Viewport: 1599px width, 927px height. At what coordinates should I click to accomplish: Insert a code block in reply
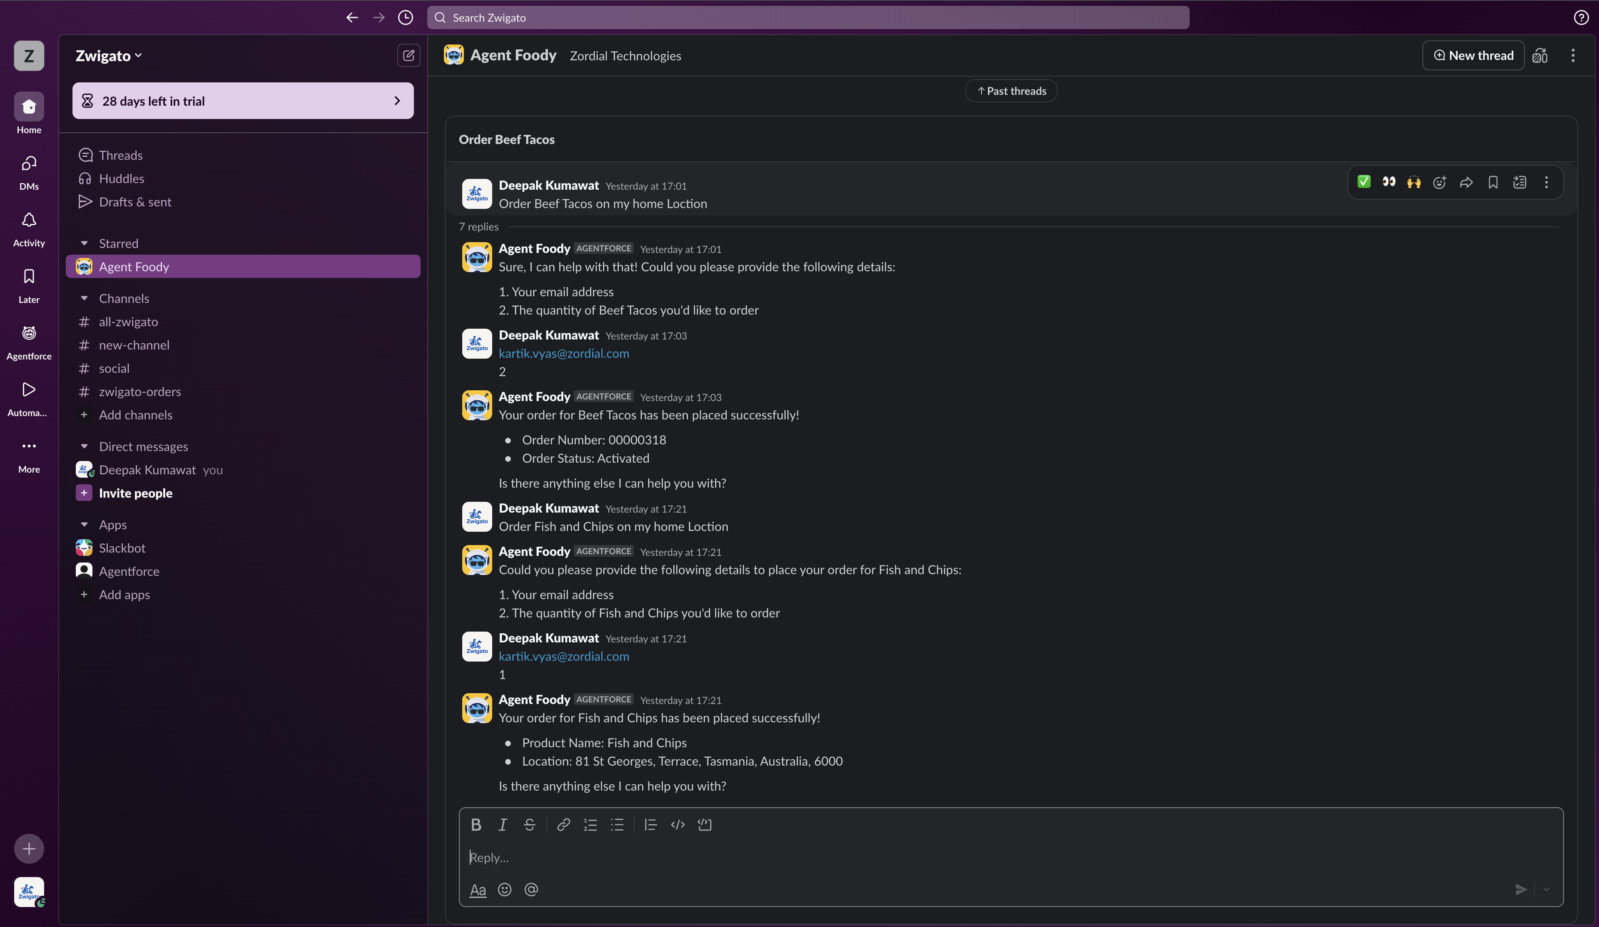pos(704,824)
